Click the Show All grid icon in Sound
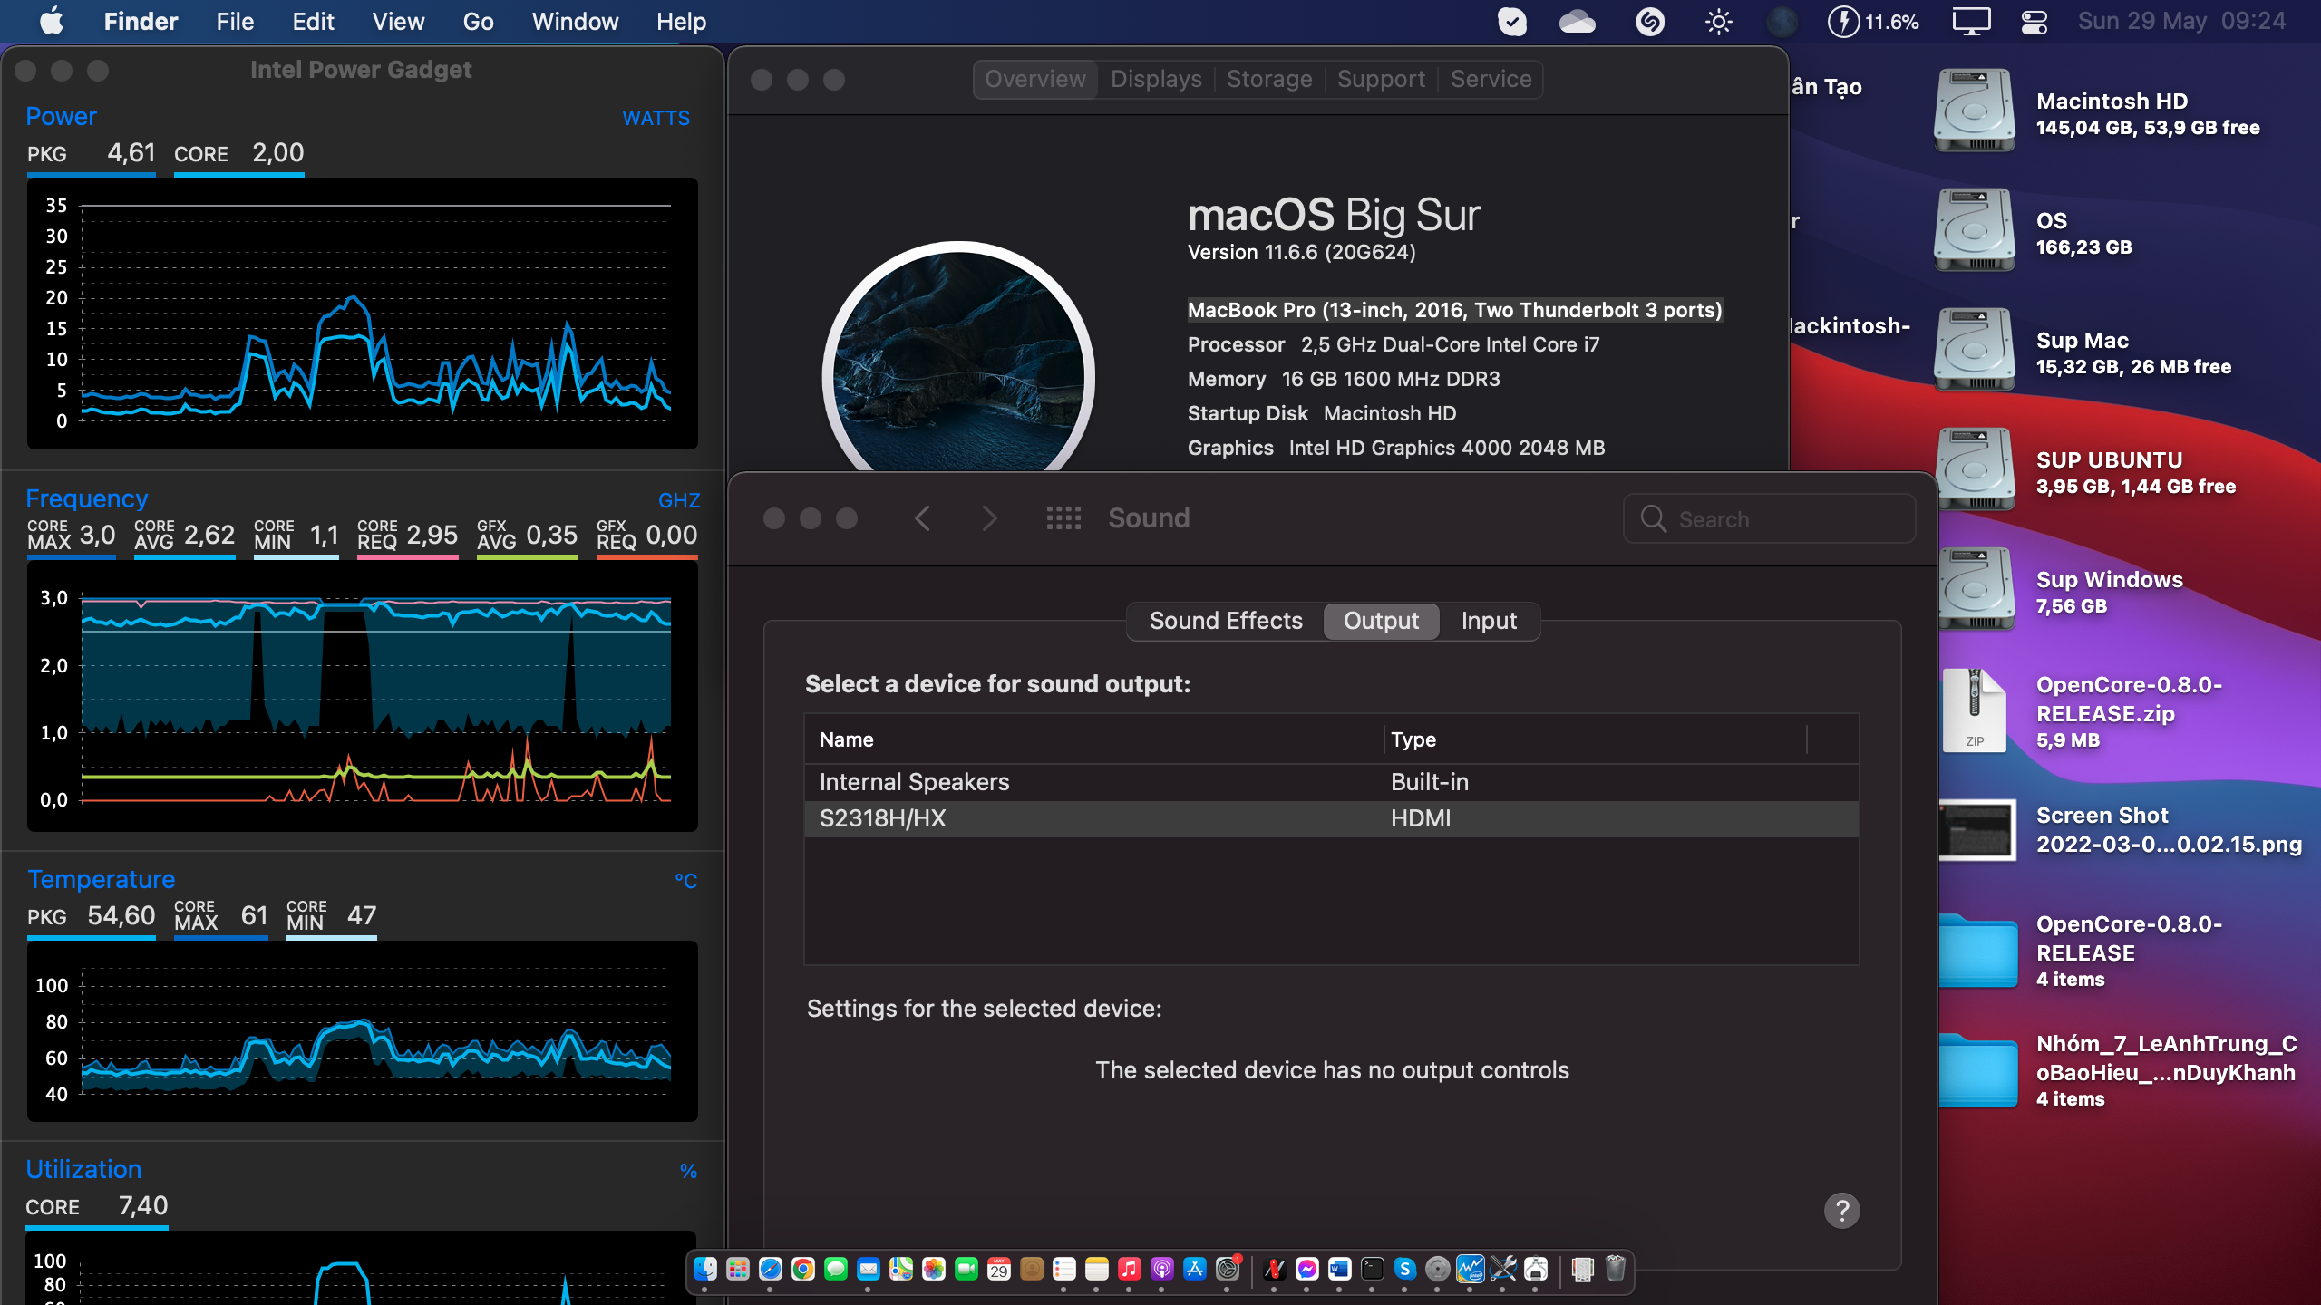The height and width of the screenshot is (1305, 2321). [x=1063, y=518]
